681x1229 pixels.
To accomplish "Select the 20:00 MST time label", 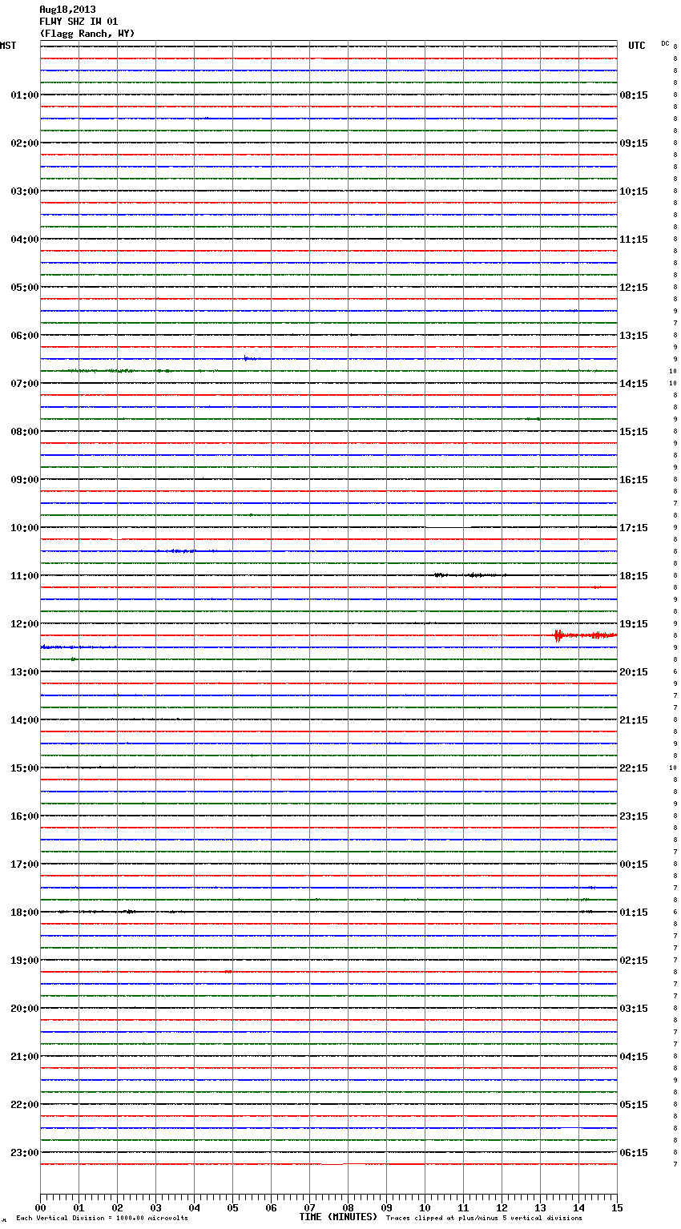I will [24, 1009].
